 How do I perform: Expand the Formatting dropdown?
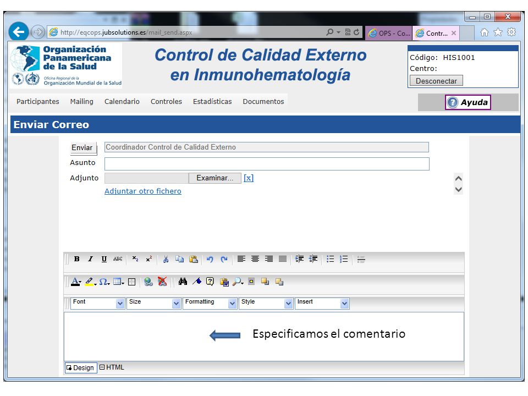point(210,303)
